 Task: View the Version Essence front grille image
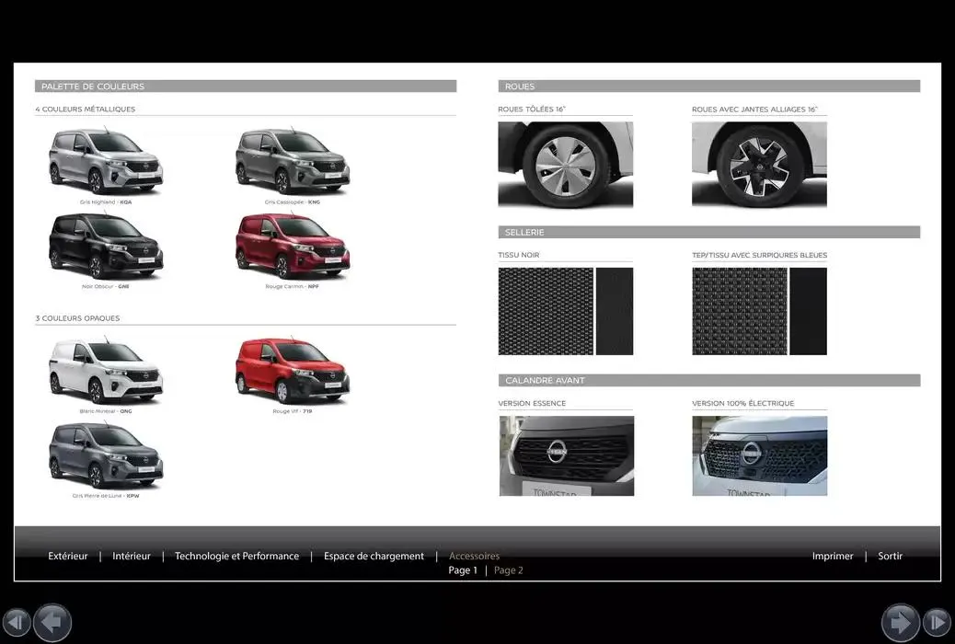(565, 454)
